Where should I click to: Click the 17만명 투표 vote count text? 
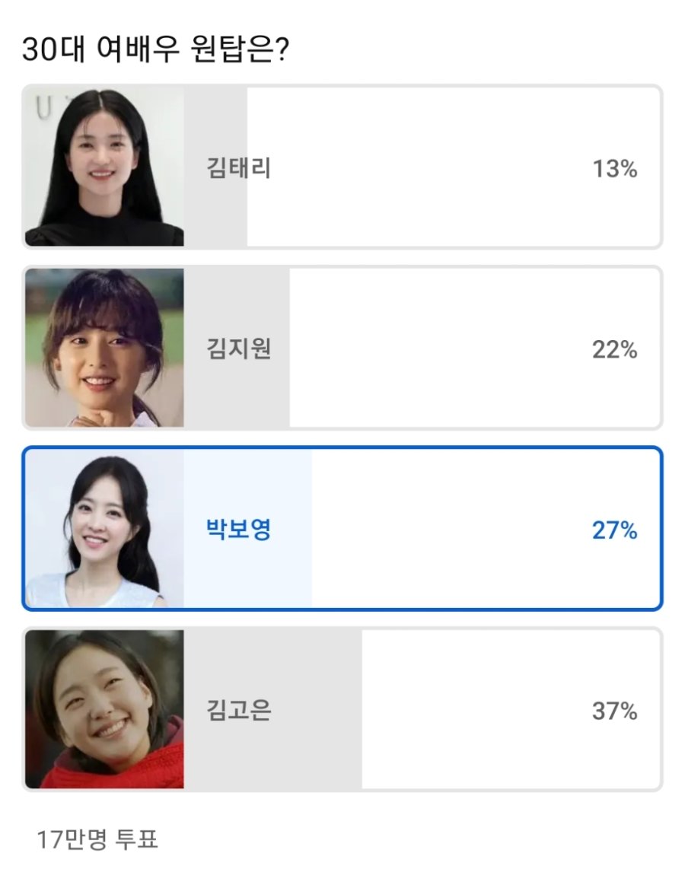(97, 840)
